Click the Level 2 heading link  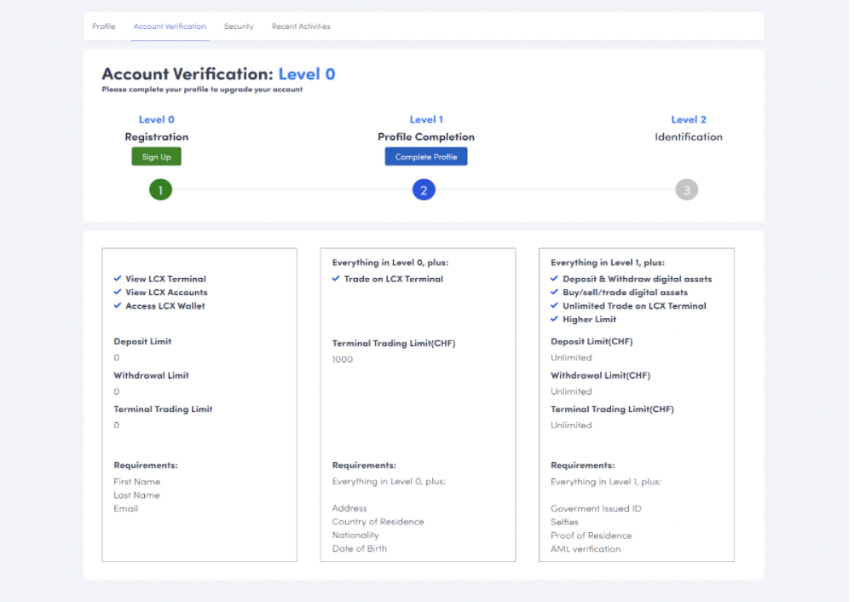pyautogui.click(x=689, y=119)
